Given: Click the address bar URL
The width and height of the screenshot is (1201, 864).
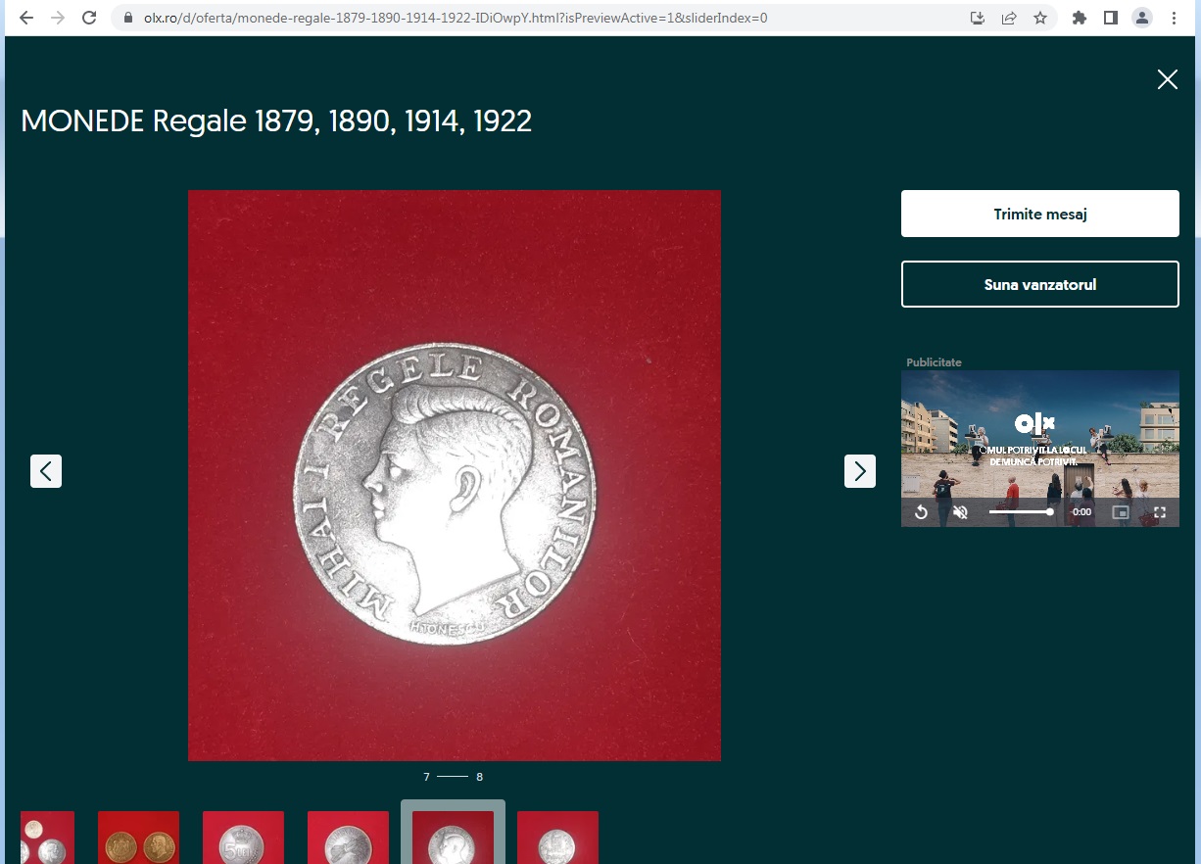Looking at the screenshot, I should (456, 18).
